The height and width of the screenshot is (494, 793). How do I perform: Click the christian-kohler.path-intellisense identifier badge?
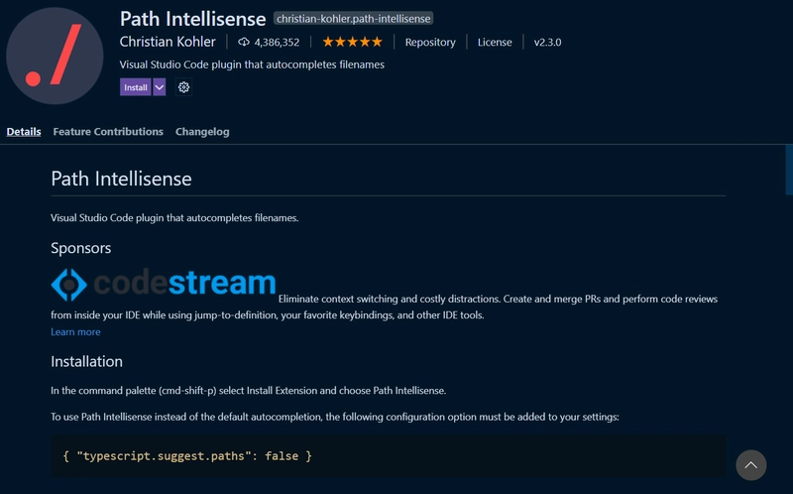coord(354,19)
